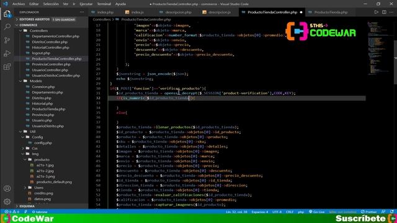Open the Manage gear icon

tap(7, 201)
